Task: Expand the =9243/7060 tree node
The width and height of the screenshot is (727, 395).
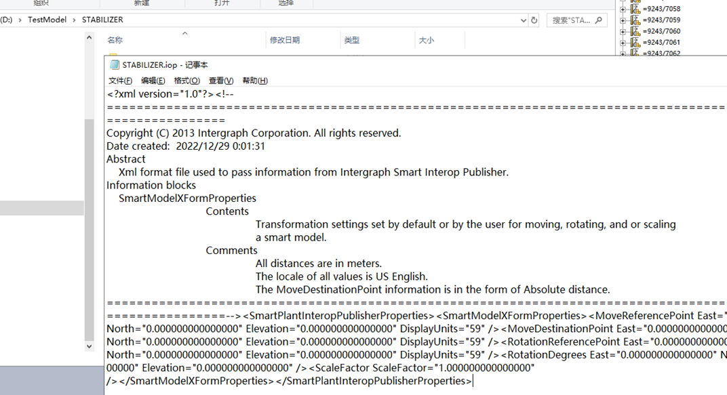Action: (x=623, y=31)
